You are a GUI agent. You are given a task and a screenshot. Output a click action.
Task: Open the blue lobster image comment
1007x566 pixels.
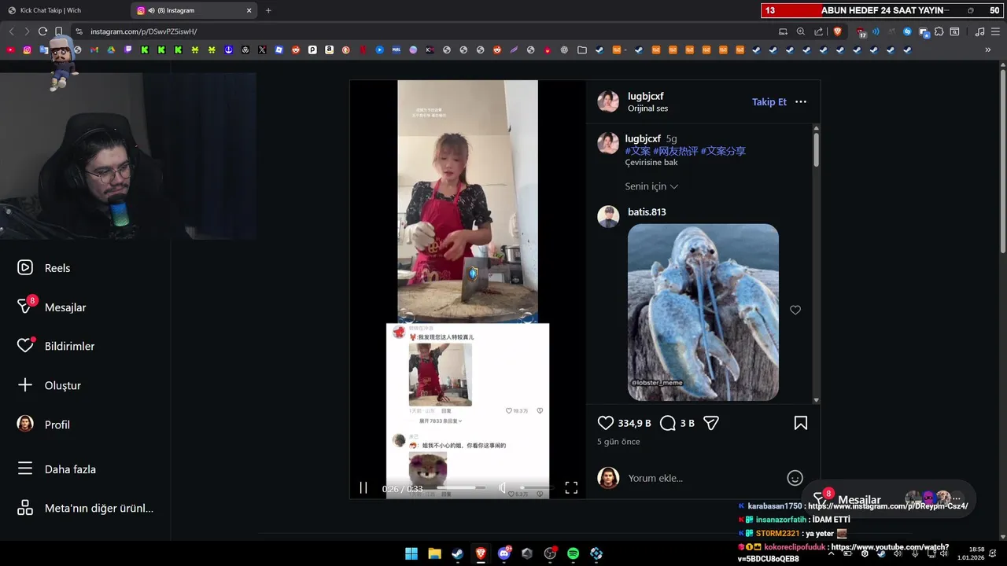coord(703,312)
